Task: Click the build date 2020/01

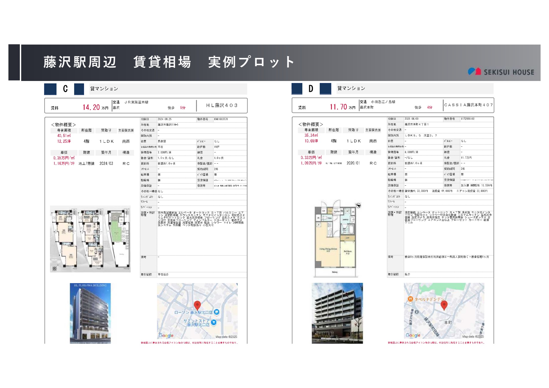Action: tap(353, 163)
